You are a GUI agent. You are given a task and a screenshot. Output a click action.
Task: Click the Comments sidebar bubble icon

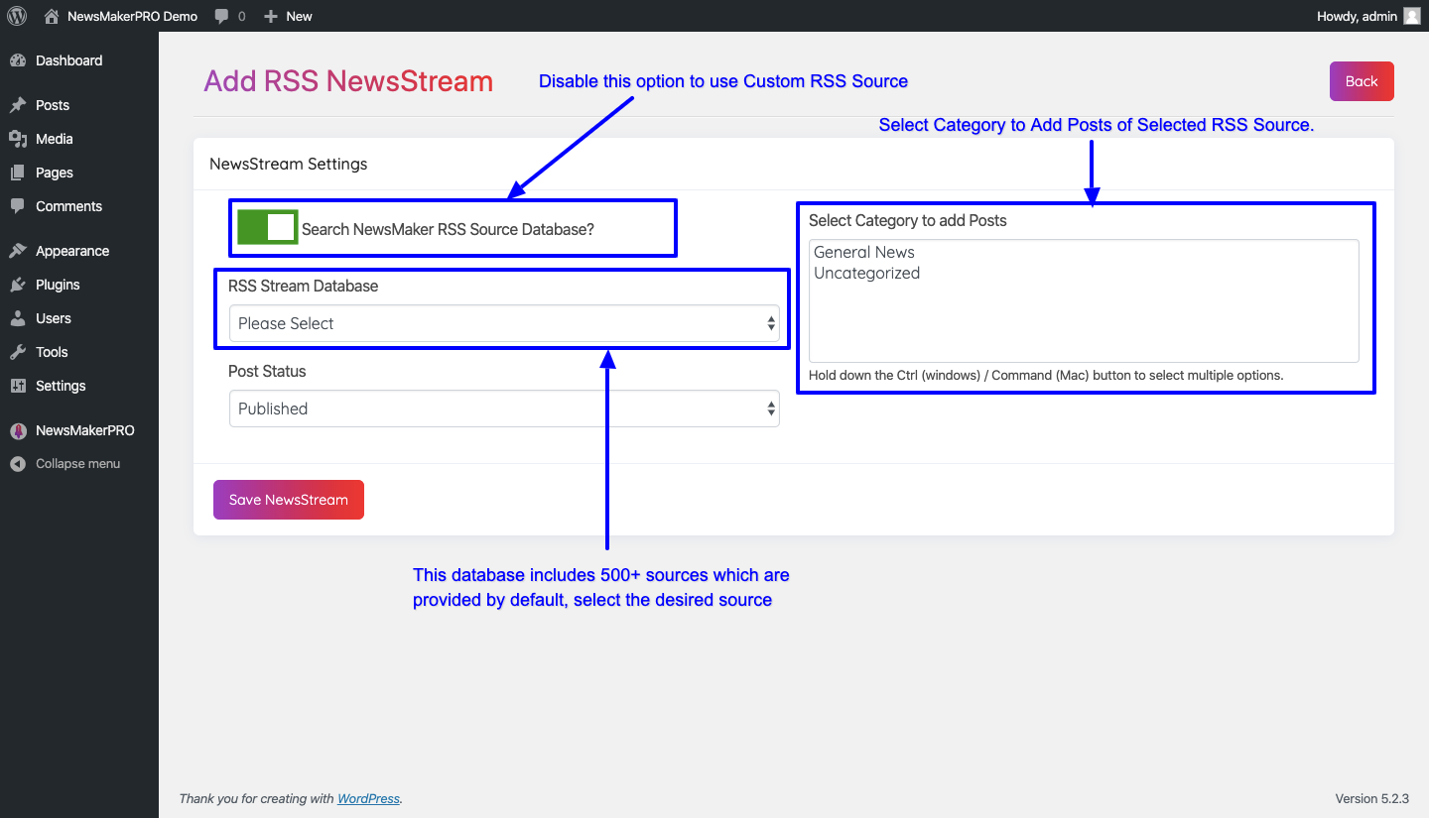pos(18,206)
